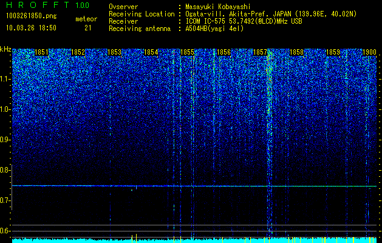382x243 pixels.
Task: Click the 1.0 frequency axis label
Action: (x=5, y=110)
